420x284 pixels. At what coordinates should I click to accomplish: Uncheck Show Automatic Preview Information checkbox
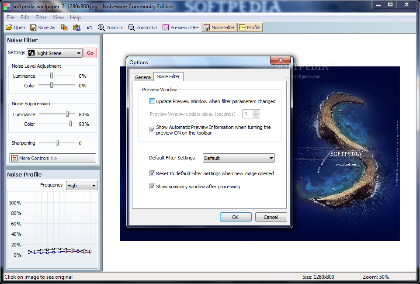tap(152, 130)
